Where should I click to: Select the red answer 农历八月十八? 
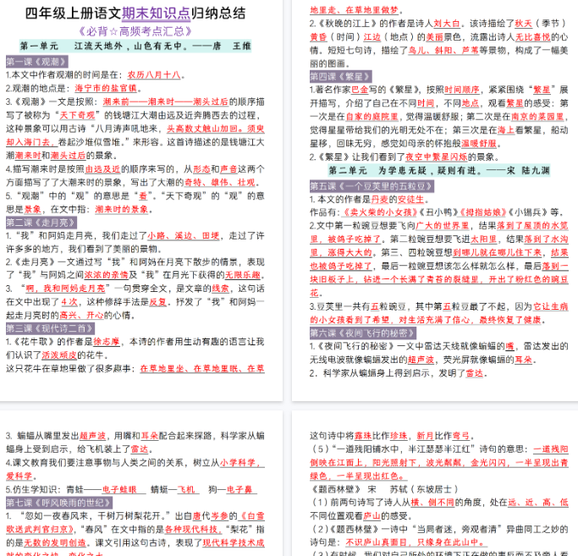point(154,75)
